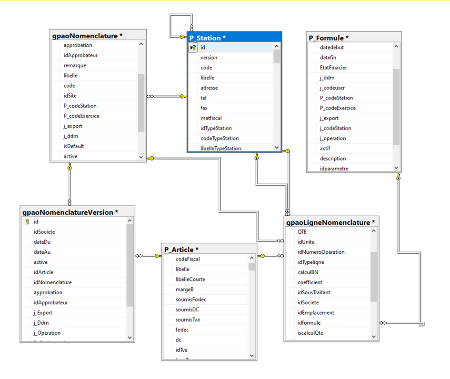Select the idSousTraitant column in gpaoLigneNomenclature
This screenshot has height=379, width=450.
pyautogui.click(x=313, y=292)
